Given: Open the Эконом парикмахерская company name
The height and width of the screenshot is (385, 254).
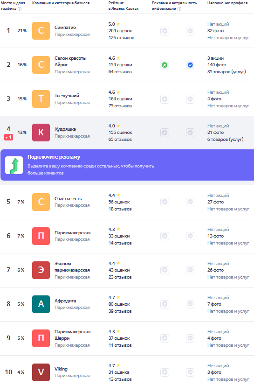Looking at the screenshot, I should click(x=72, y=267).
